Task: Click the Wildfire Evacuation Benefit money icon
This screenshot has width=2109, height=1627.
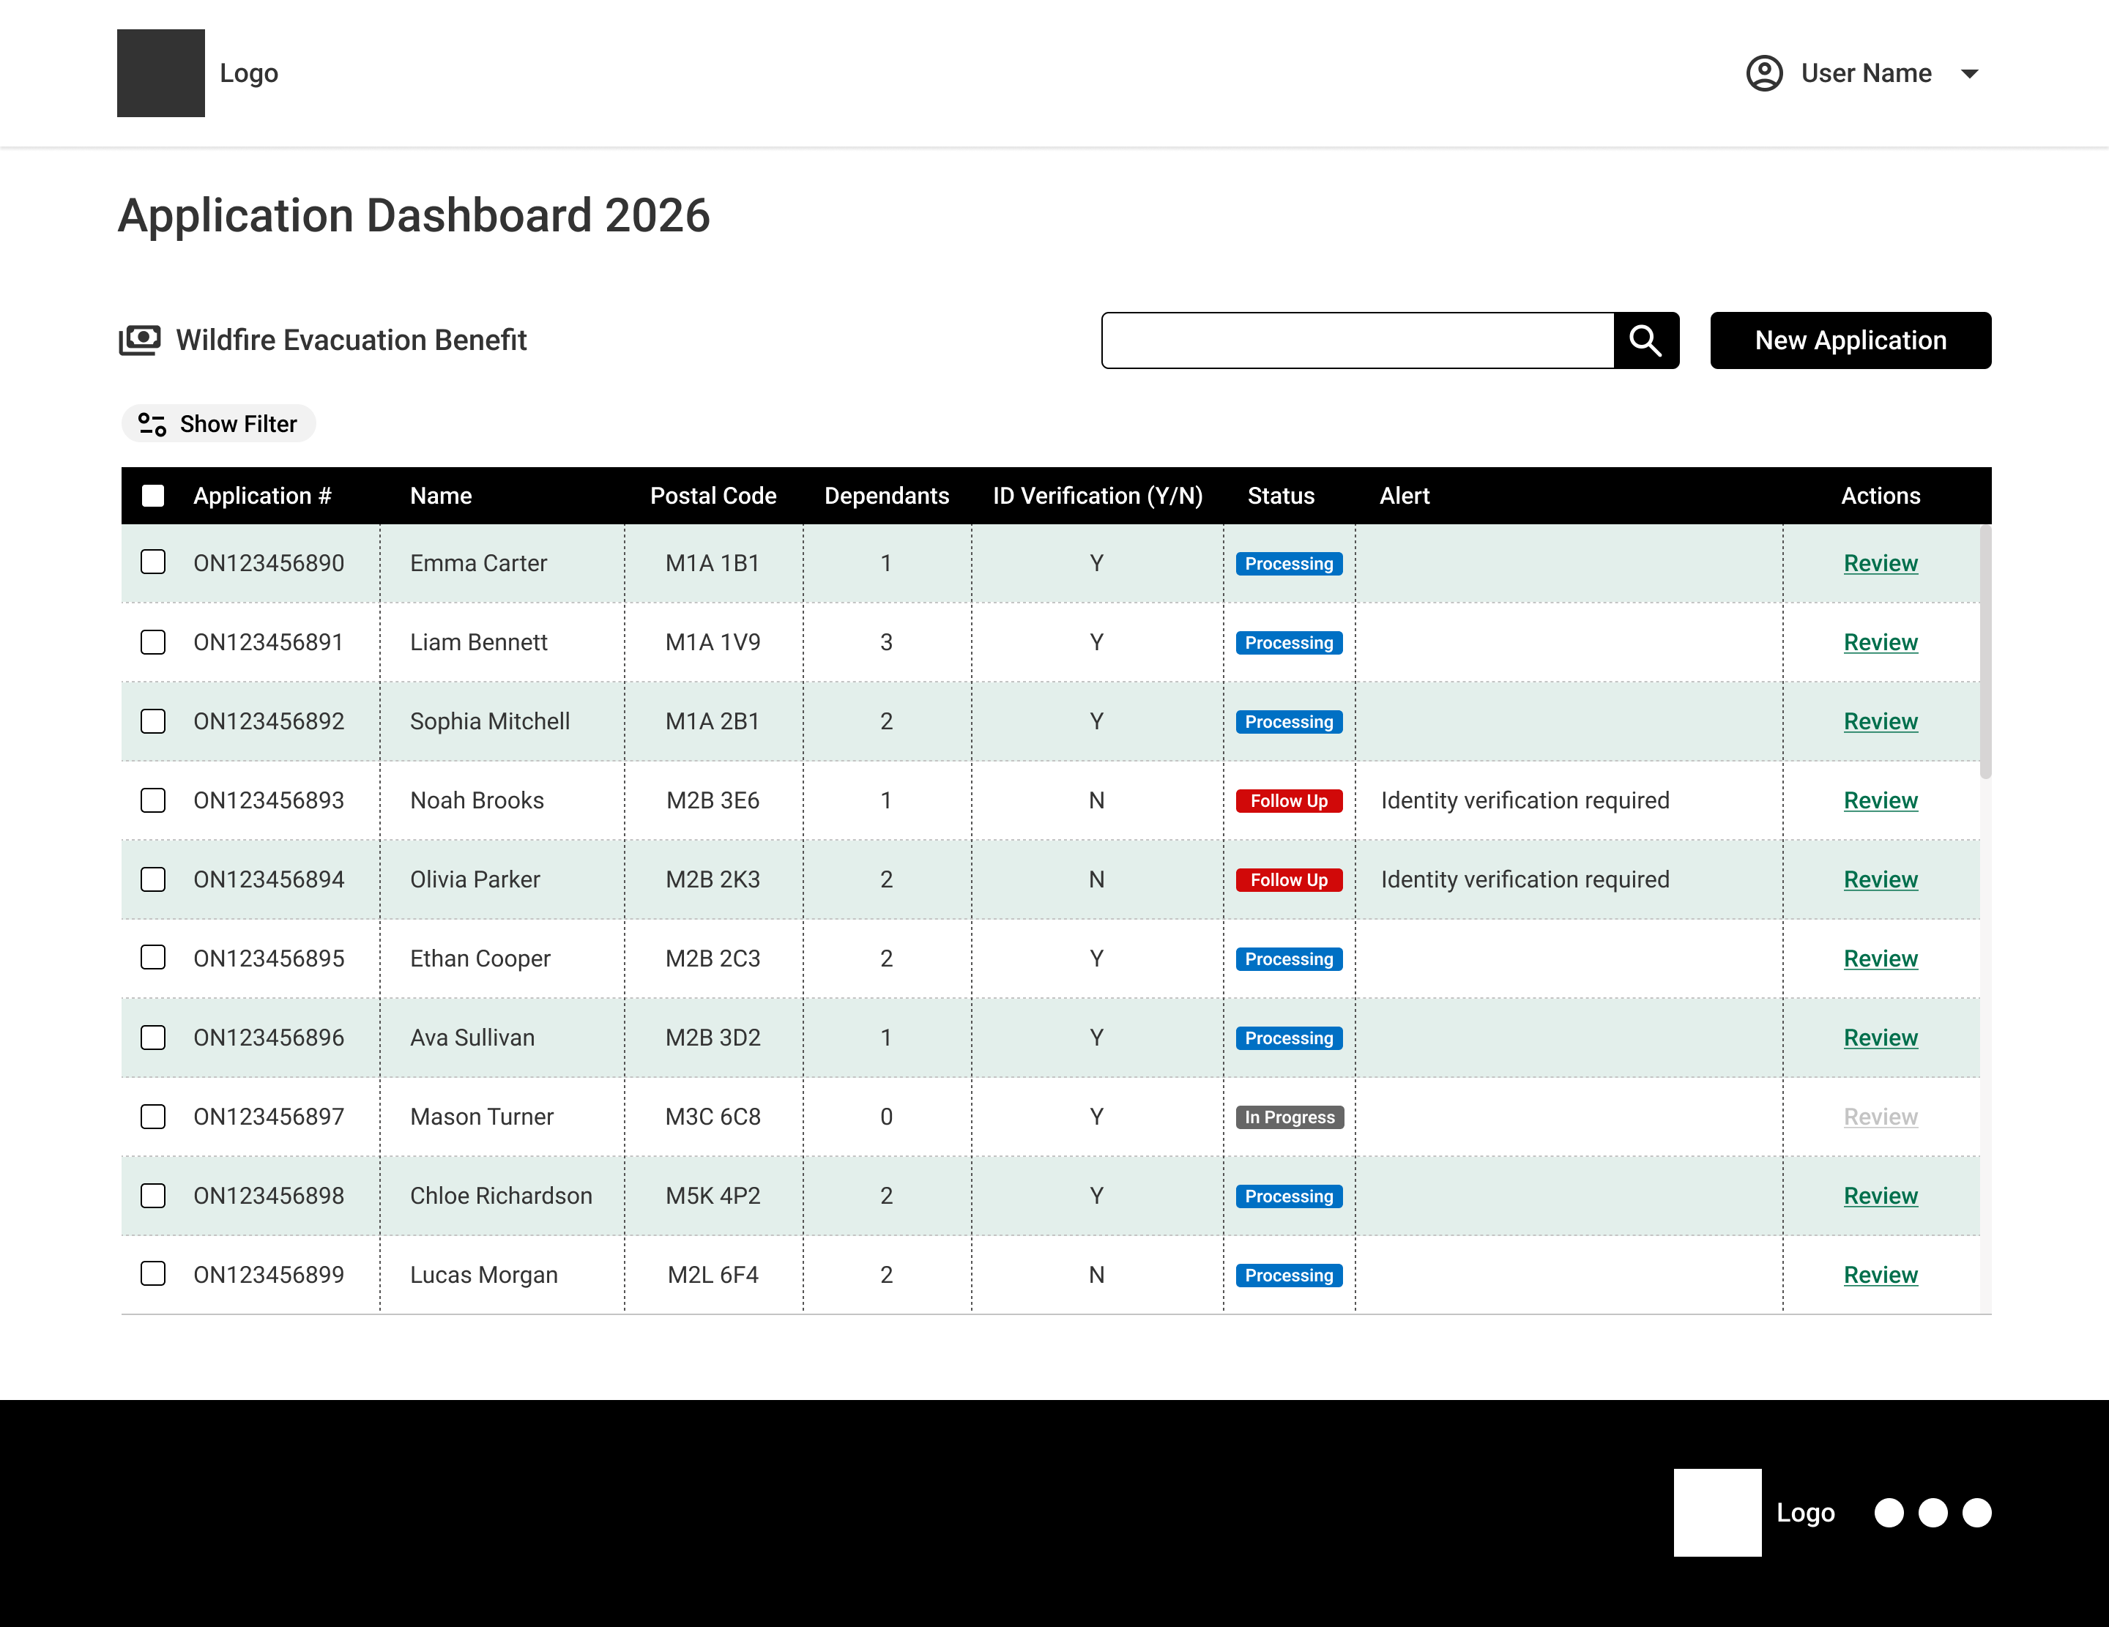Action: (x=140, y=340)
